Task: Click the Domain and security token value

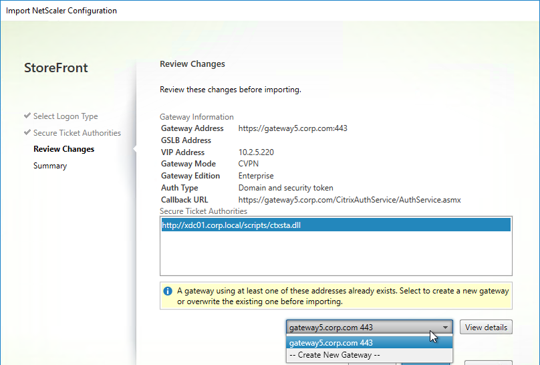Action: pyautogui.click(x=286, y=188)
